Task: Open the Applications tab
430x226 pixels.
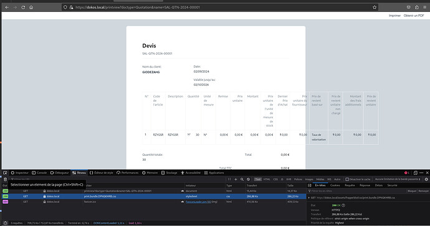Action: pos(214,173)
